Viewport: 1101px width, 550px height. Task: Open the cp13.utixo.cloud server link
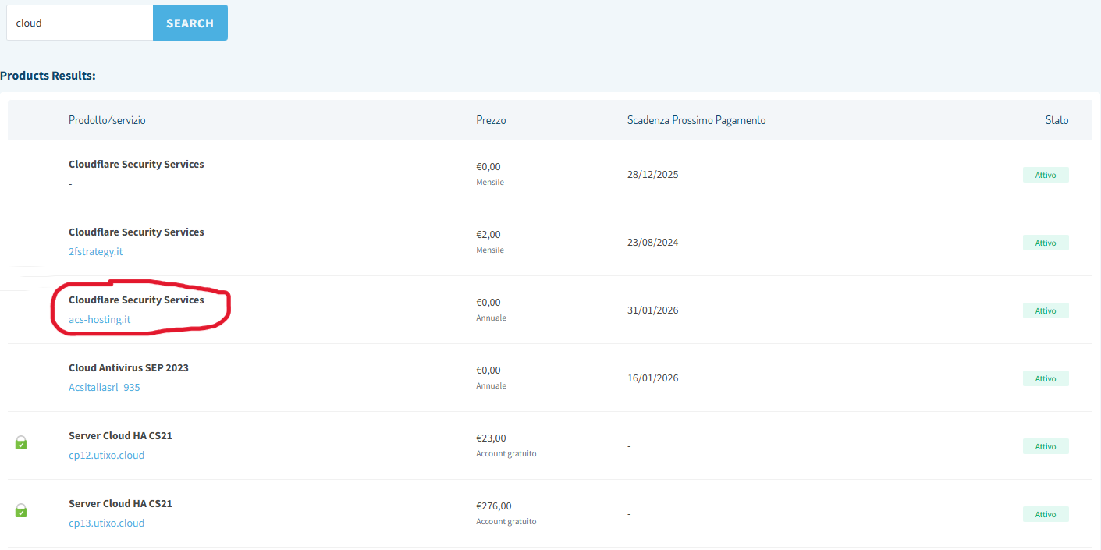[106, 523]
